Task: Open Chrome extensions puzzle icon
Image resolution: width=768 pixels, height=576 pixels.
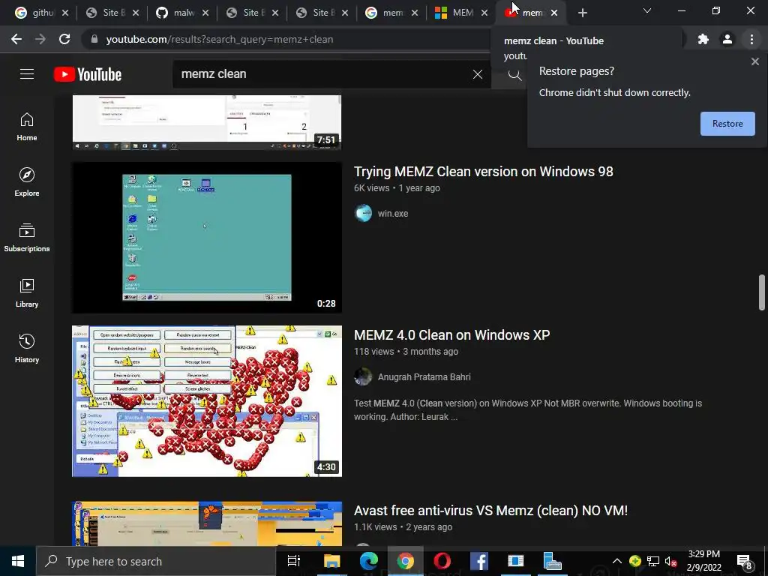Action: (703, 39)
